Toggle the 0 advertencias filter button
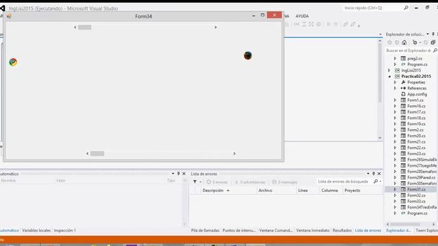The width and height of the screenshot is (438, 246). click(250, 182)
